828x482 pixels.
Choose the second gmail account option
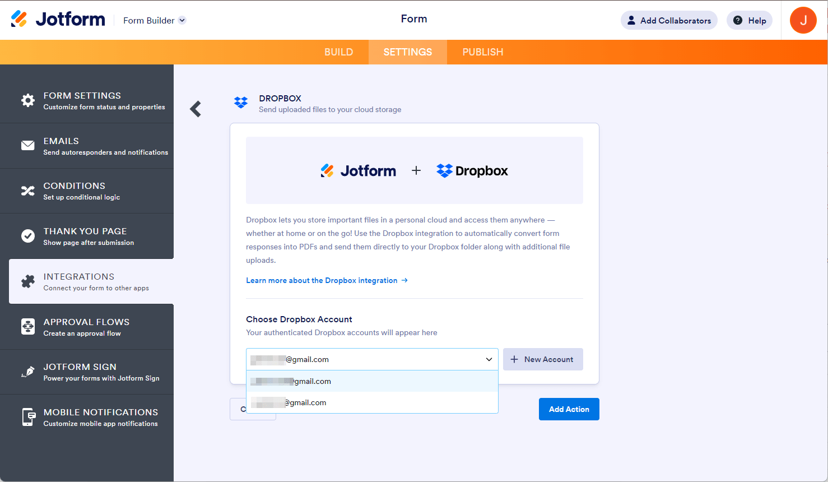(372, 402)
